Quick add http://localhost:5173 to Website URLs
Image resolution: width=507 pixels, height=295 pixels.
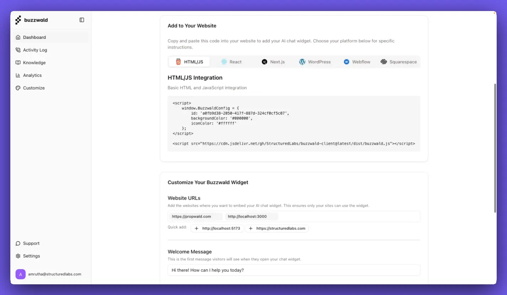pyautogui.click(x=217, y=228)
